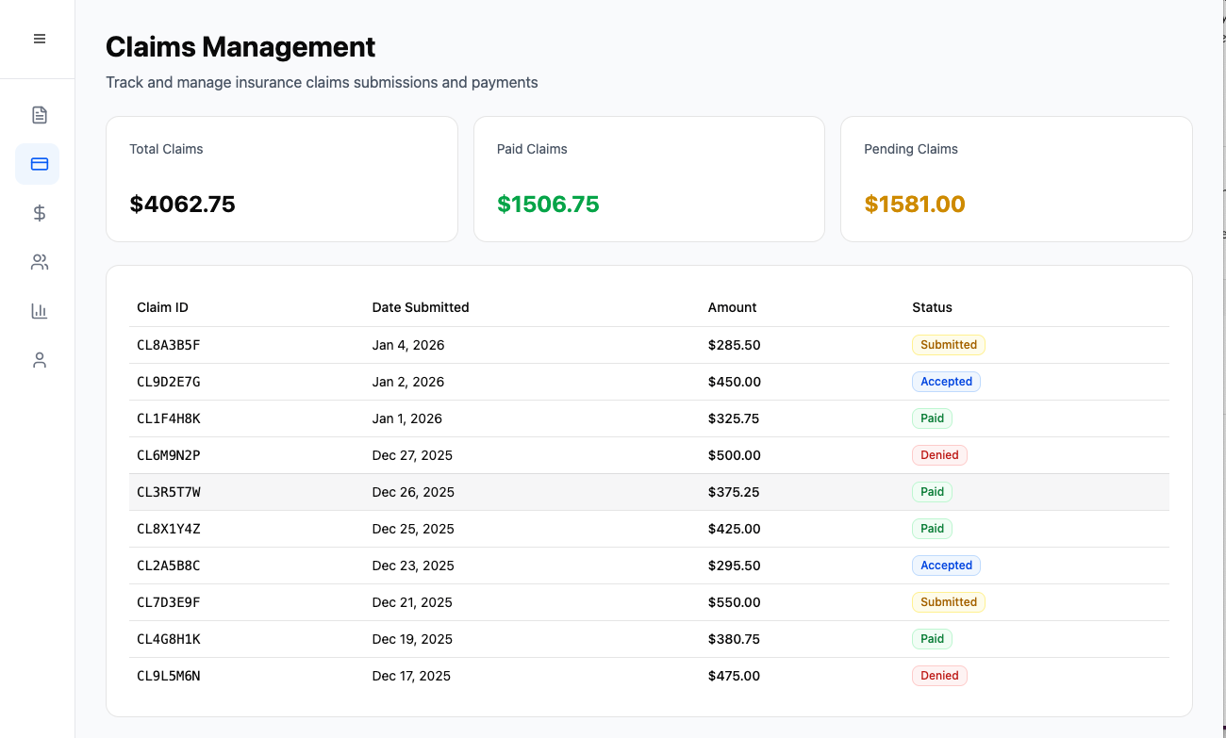This screenshot has height=738, width=1226.
Task: Click the Submitted badge for CL7D3E9F
Action: pos(949,602)
